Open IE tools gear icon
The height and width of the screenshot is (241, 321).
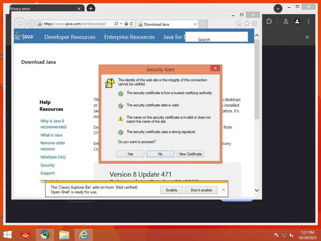pos(255,23)
